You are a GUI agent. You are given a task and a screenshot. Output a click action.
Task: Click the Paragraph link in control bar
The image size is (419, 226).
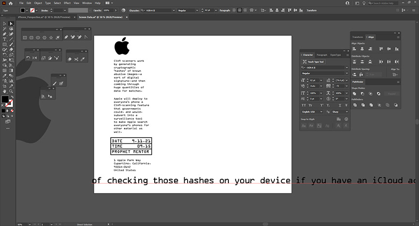pyautogui.click(x=225, y=10)
